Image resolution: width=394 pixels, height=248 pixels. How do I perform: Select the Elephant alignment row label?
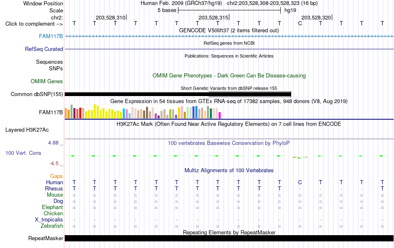click(x=53, y=207)
